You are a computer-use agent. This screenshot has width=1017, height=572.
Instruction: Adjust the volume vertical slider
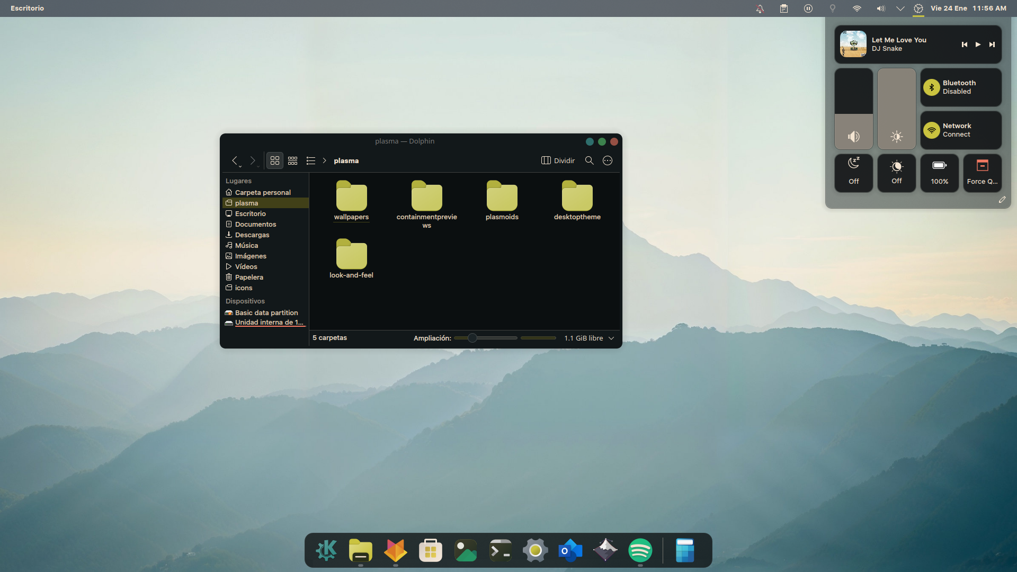[x=854, y=109]
